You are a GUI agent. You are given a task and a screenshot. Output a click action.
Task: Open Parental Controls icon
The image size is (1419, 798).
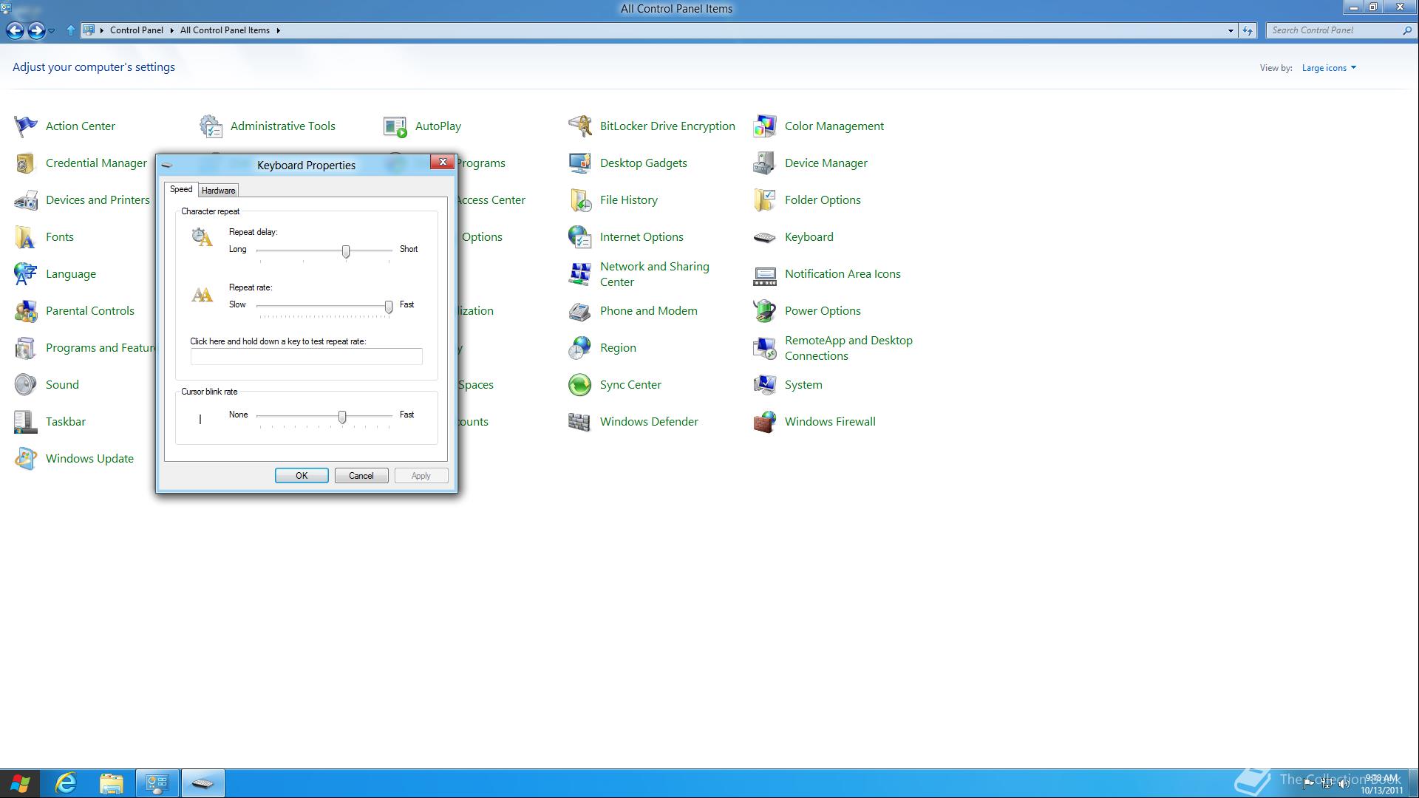click(x=26, y=311)
